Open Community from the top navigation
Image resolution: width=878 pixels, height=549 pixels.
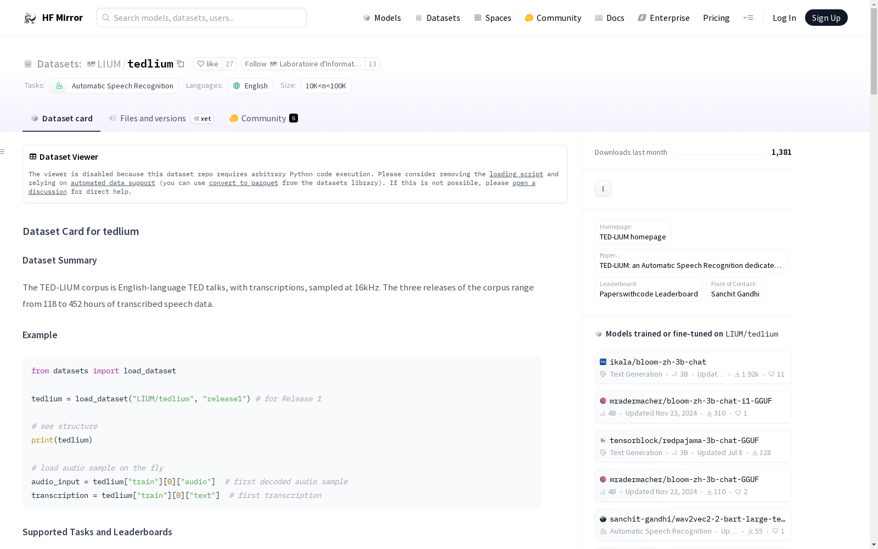pyautogui.click(x=553, y=18)
